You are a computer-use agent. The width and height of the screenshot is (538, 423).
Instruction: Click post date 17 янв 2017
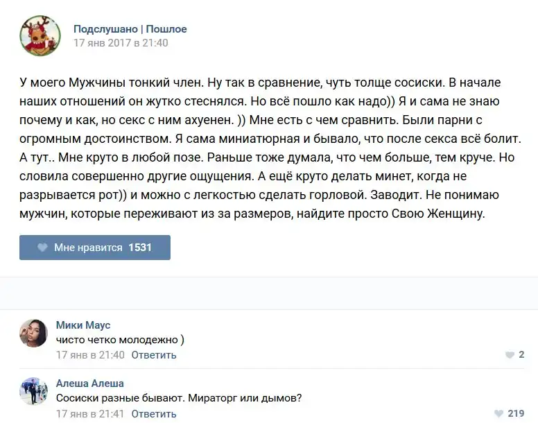tap(121, 43)
